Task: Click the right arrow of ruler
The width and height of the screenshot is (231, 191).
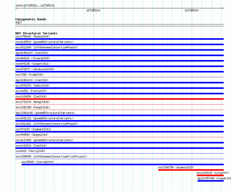Action: (x=223, y=8)
